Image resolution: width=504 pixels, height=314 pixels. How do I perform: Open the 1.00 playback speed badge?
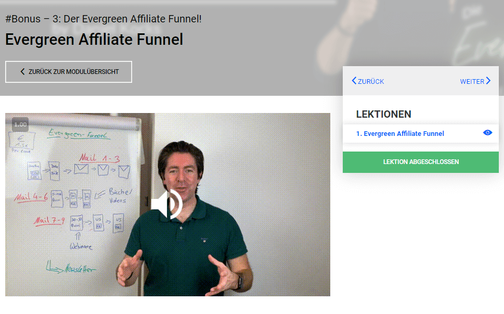20,124
